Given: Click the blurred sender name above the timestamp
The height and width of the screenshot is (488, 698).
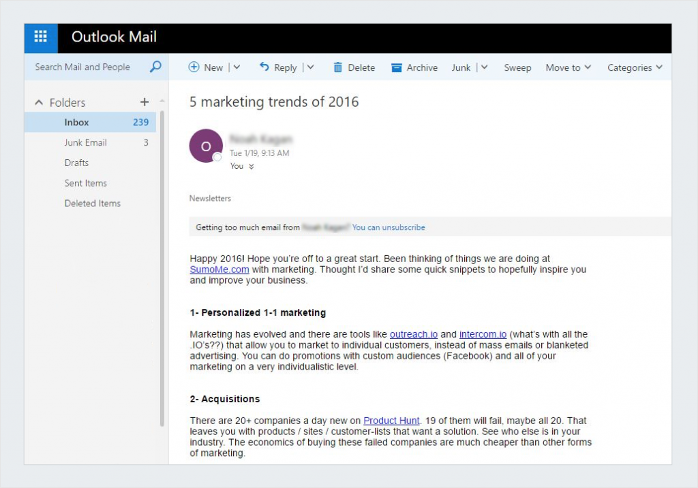Looking at the screenshot, I should click(261, 139).
